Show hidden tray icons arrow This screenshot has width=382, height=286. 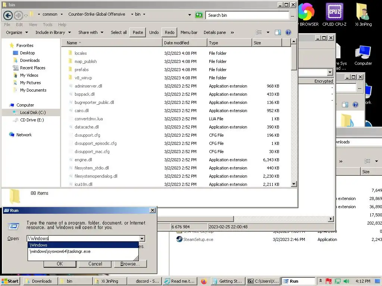coord(320,281)
